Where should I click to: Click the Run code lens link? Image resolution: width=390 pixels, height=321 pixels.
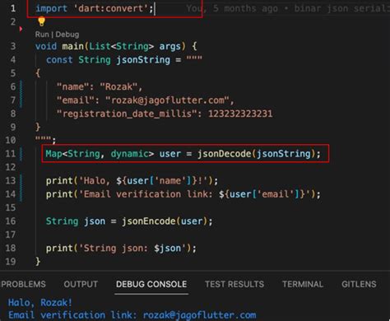point(42,35)
